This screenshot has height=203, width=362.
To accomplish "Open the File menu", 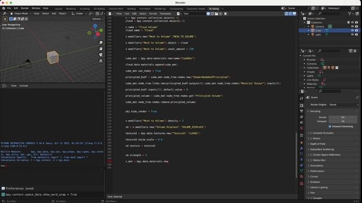I will coord(9,8).
